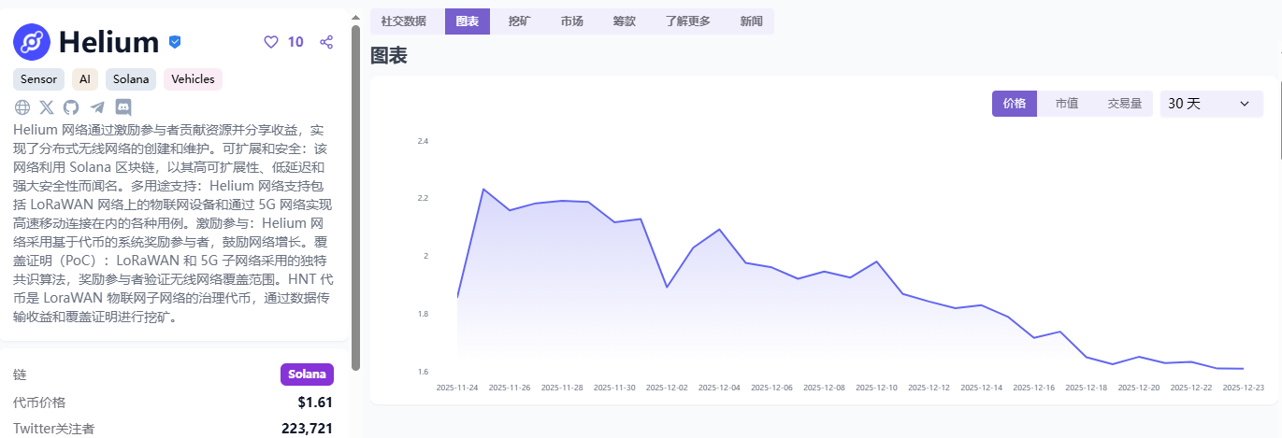Open the 30 天 time range dropdown
The width and height of the screenshot is (1282, 438).
[1209, 104]
